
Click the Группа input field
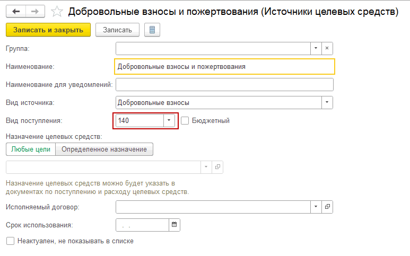pyautogui.click(x=213, y=48)
